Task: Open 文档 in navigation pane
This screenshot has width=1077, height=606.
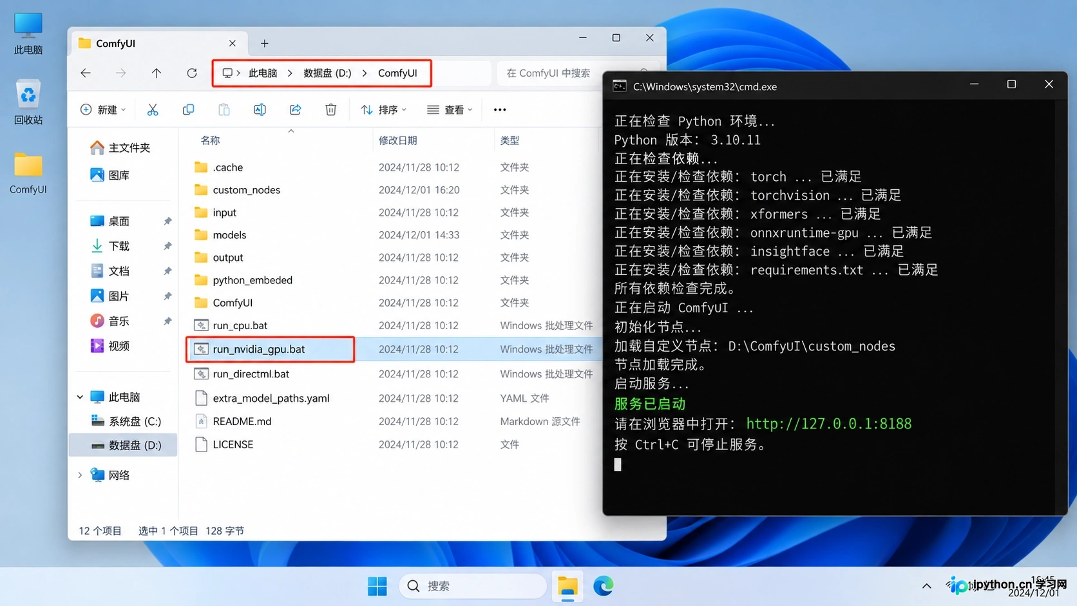Action: (110, 271)
